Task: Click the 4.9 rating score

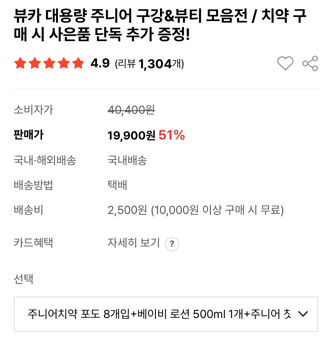Action: pos(100,63)
